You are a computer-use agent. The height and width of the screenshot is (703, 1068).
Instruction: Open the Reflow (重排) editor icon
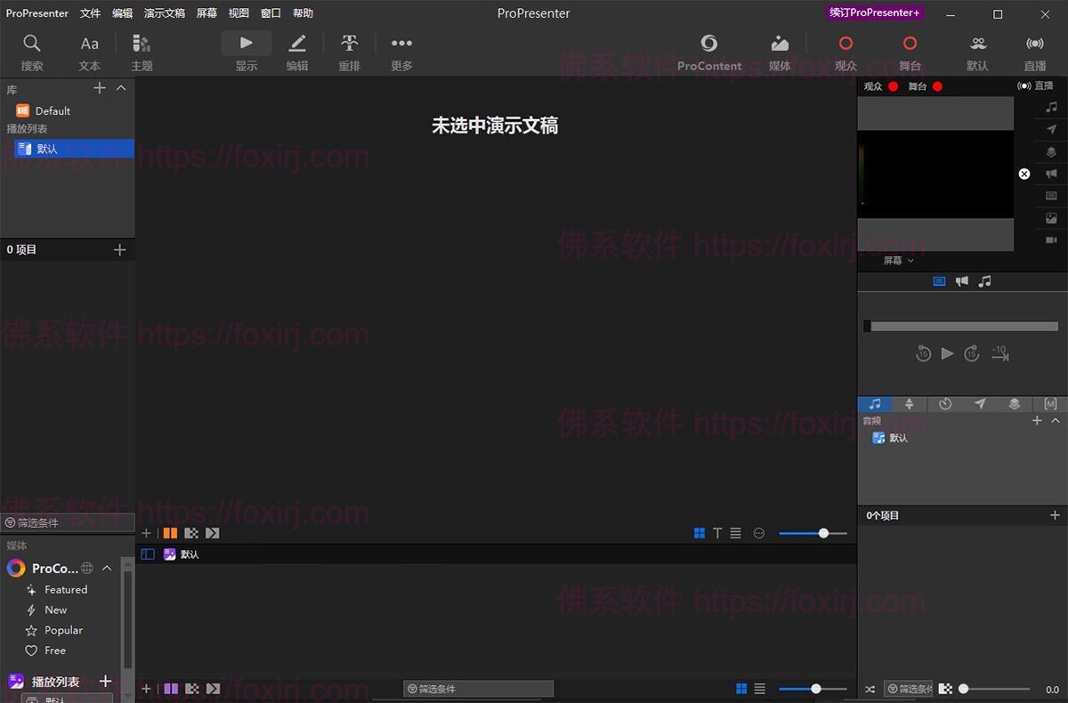click(x=349, y=52)
